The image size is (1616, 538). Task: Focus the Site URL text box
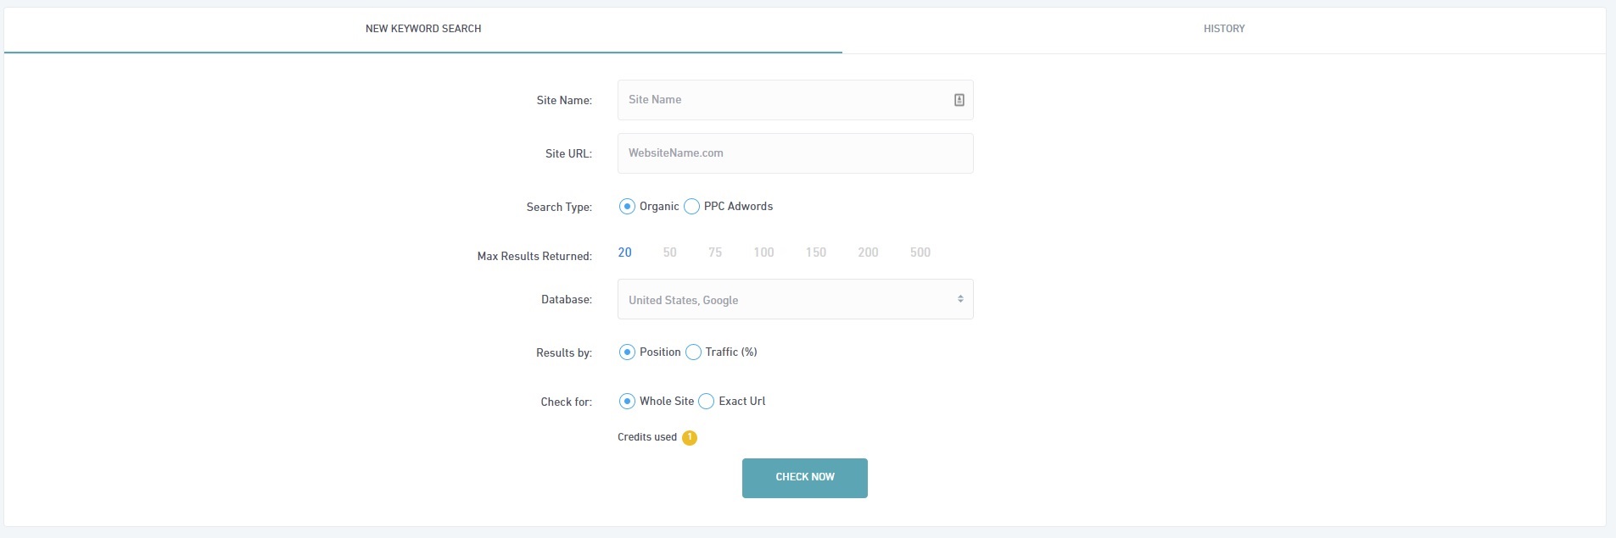[795, 153]
